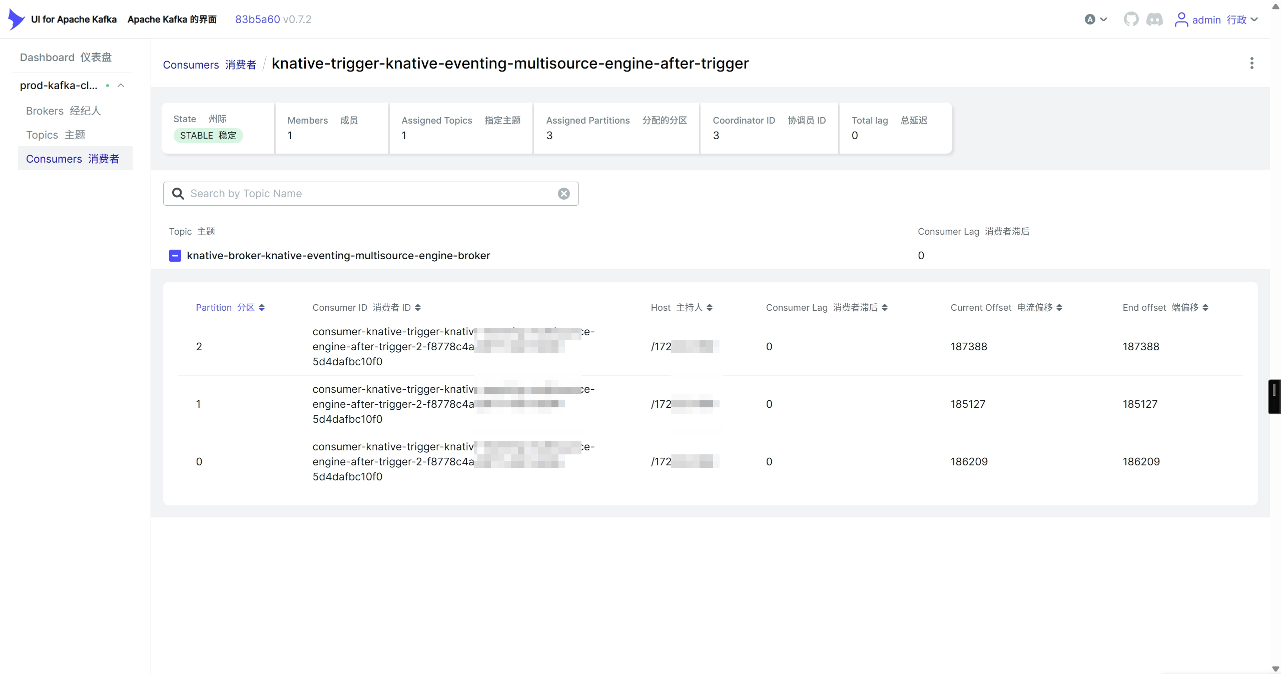Open the theme selector dropdown
Image resolution: width=1281 pixels, height=674 pixels.
(x=1096, y=20)
